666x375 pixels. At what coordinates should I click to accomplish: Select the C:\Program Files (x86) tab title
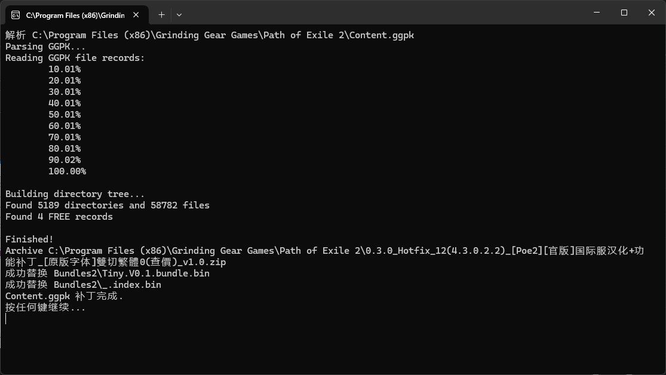coord(75,14)
